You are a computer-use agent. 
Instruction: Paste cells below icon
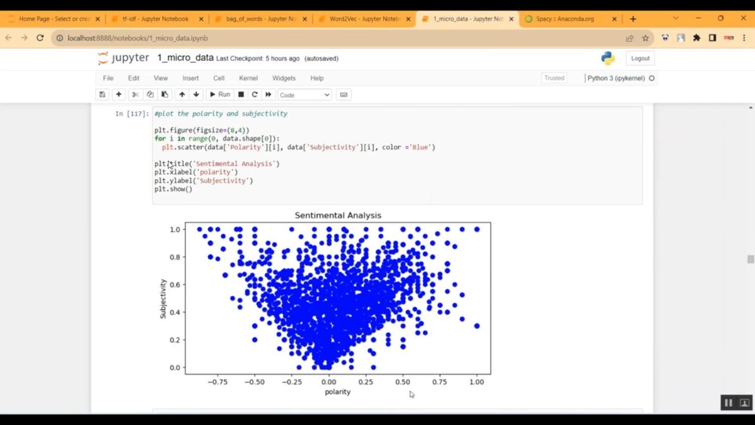[x=165, y=95]
